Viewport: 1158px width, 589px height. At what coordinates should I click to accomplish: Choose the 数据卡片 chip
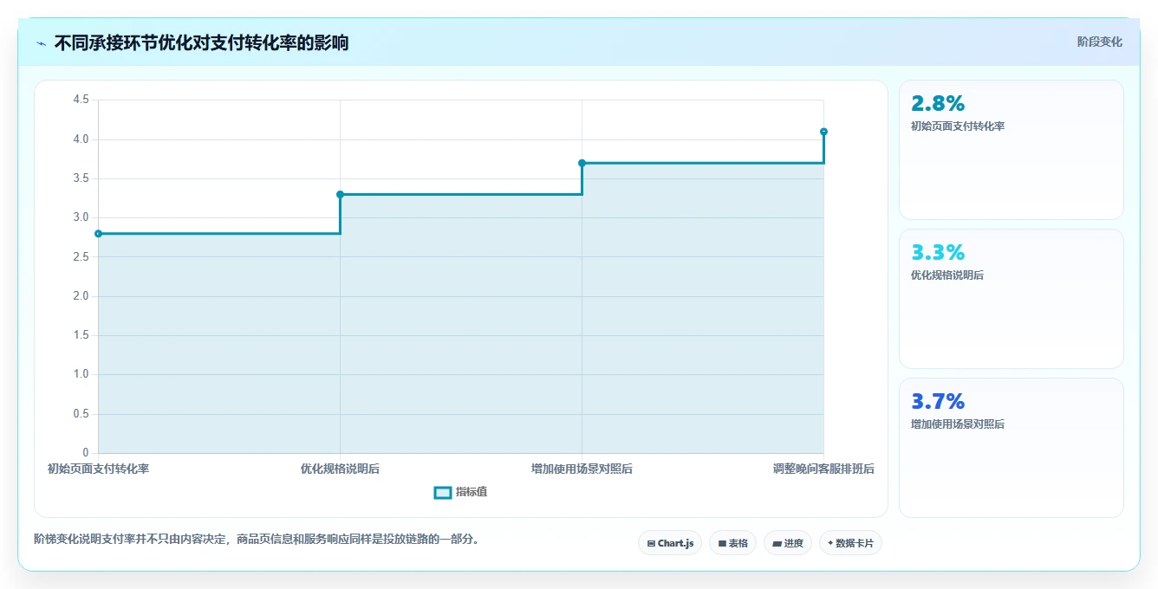pyautogui.click(x=850, y=543)
